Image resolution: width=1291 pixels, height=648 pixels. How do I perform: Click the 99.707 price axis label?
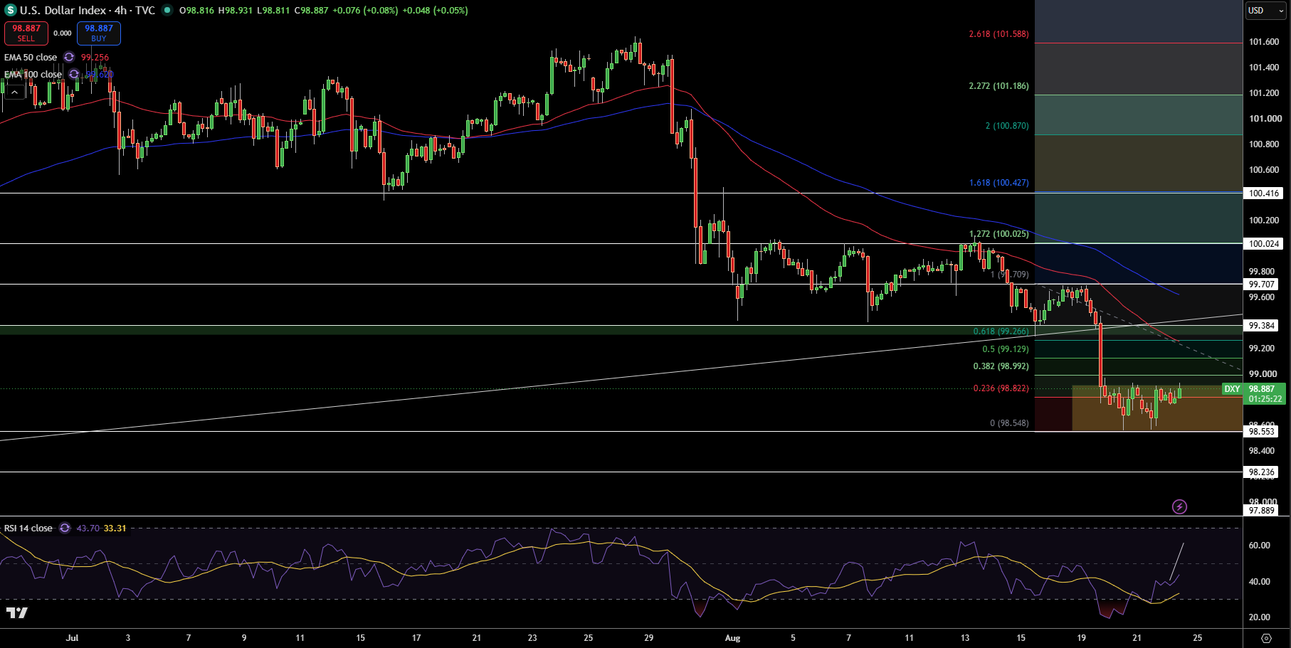(1263, 284)
